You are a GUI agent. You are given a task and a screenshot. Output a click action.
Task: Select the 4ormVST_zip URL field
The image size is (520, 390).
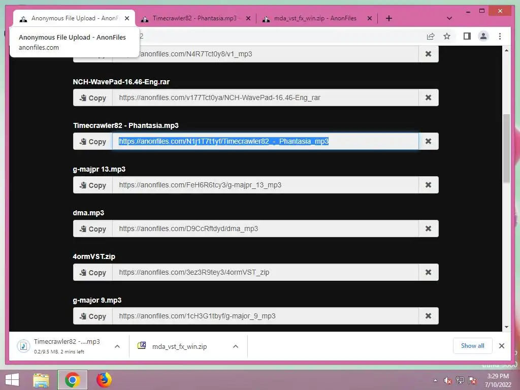[266, 273]
